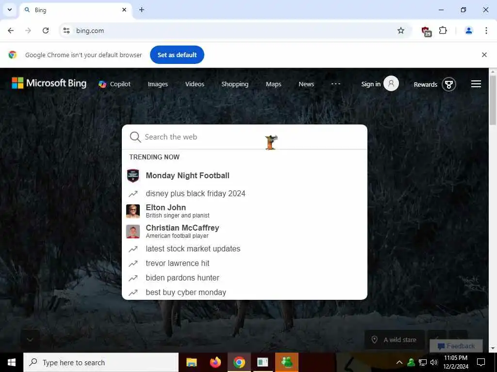497x372 pixels.
Task: Open the Windows Start menu
Action: 12,362
